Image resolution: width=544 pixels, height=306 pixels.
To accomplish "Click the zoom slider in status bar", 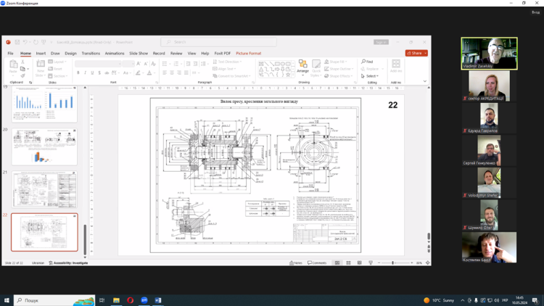I will (393, 262).
